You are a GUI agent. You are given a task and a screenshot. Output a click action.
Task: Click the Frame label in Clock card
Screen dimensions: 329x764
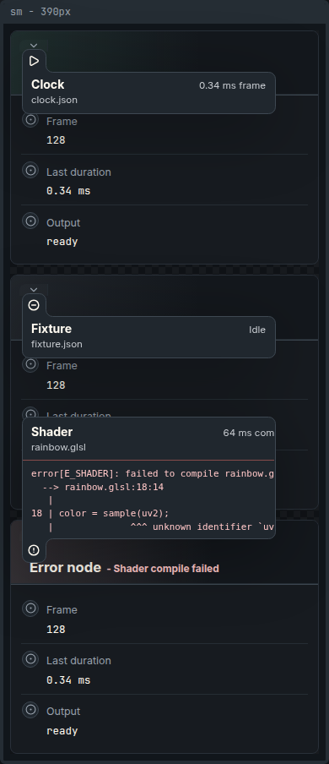point(62,122)
